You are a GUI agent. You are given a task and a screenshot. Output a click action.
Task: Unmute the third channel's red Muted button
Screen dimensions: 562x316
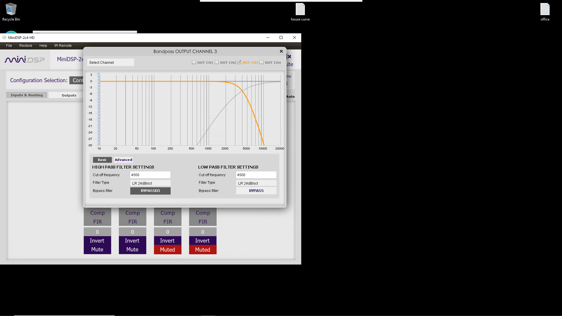click(167, 250)
